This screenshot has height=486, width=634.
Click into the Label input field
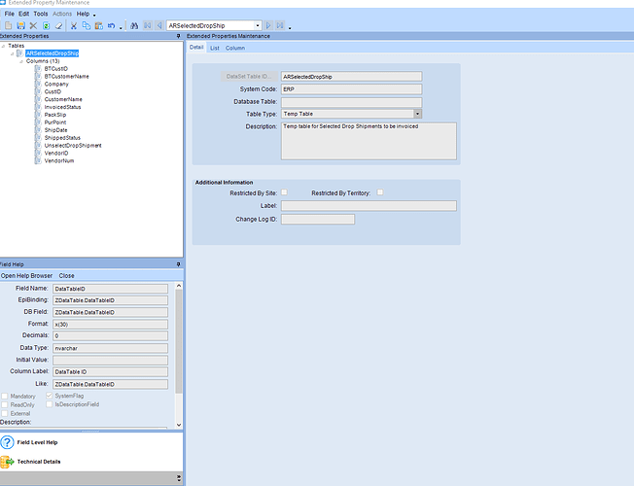click(x=369, y=206)
